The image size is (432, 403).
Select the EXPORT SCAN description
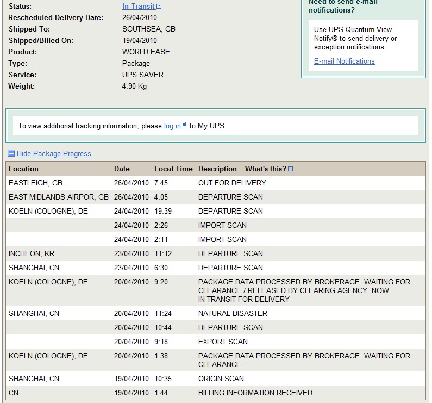point(223,342)
